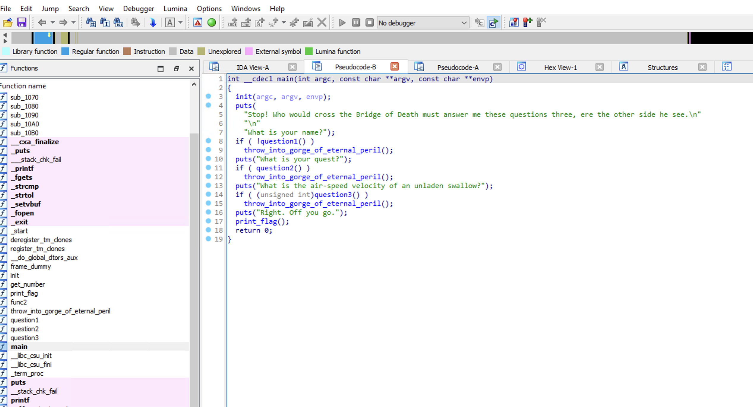
Task: Click the arrow-into-C source icon
Action: tap(479, 23)
